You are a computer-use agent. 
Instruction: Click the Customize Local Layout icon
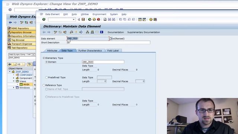point(155,19)
